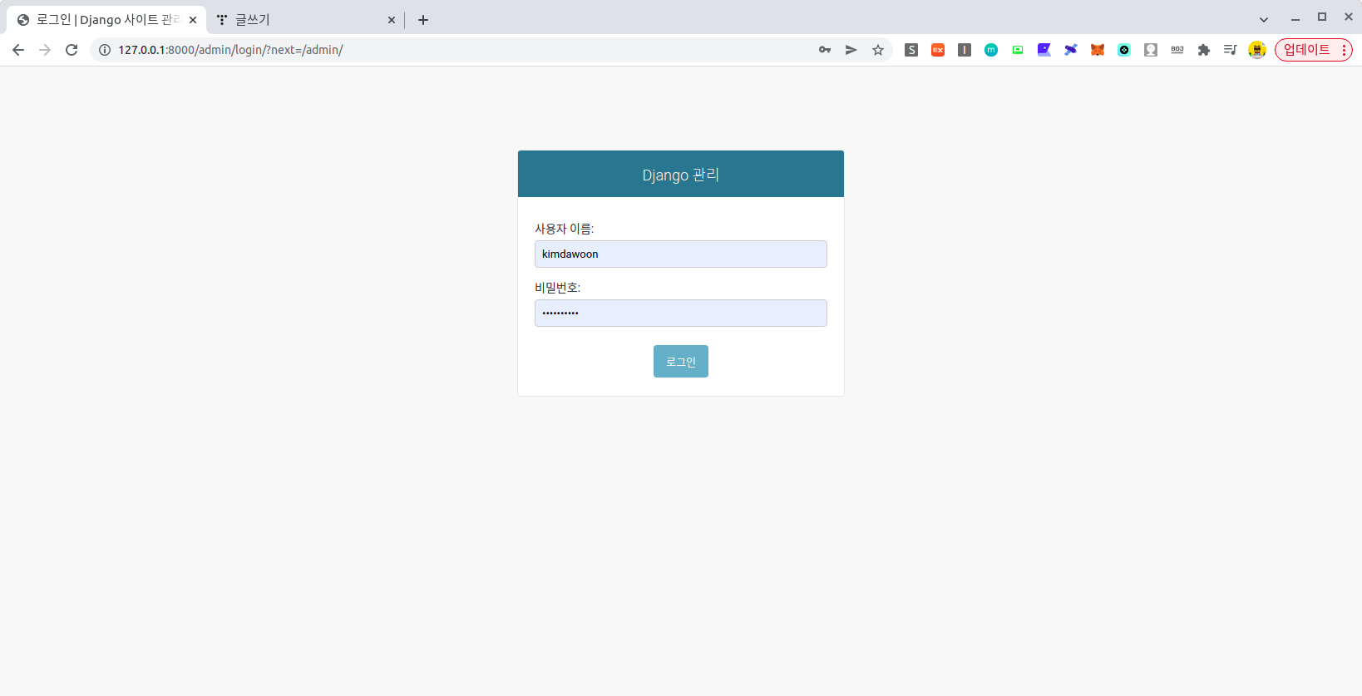The image size is (1362, 696).
Task: Reload the current page
Action: (x=72, y=50)
